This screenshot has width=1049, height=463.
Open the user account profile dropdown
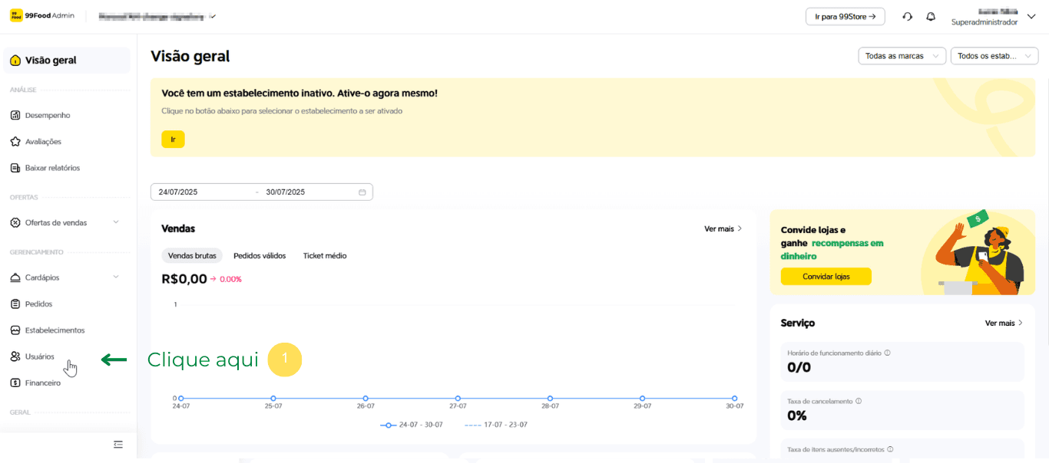pyautogui.click(x=1031, y=17)
